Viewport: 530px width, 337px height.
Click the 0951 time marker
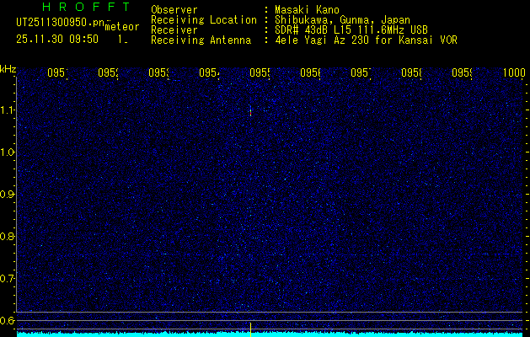pyautogui.click(x=57, y=72)
